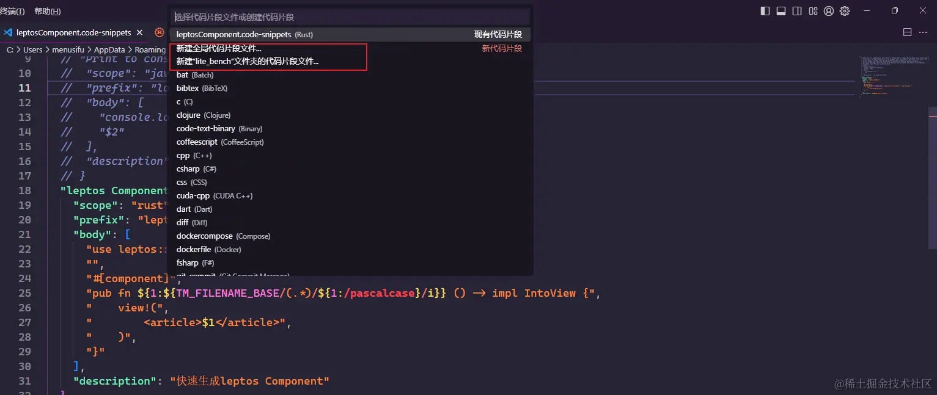Open the 帮助(H) menu
This screenshot has width=937, height=395.
click(x=48, y=11)
